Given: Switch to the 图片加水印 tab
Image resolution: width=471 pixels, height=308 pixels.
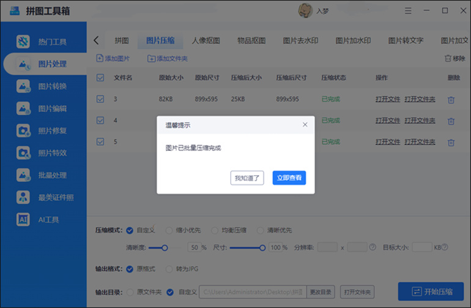Looking at the screenshot, I should coord(353,40).
